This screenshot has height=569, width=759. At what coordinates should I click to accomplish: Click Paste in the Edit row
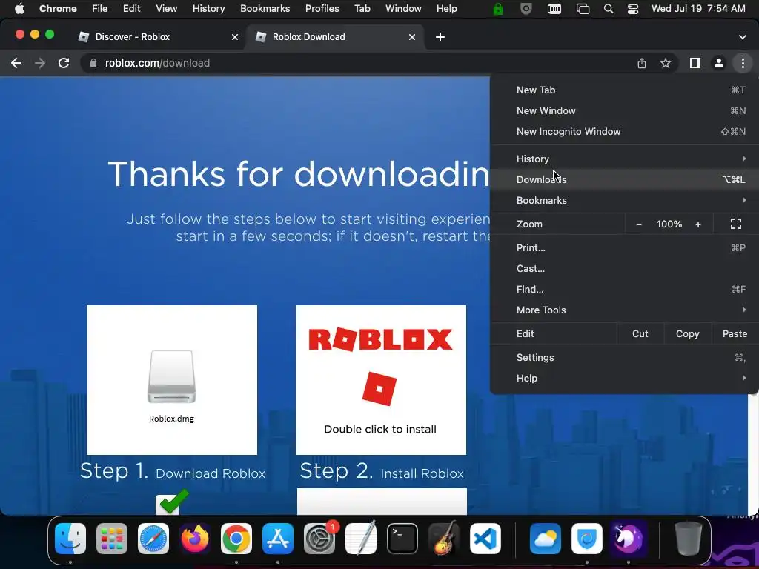point(735,334)
